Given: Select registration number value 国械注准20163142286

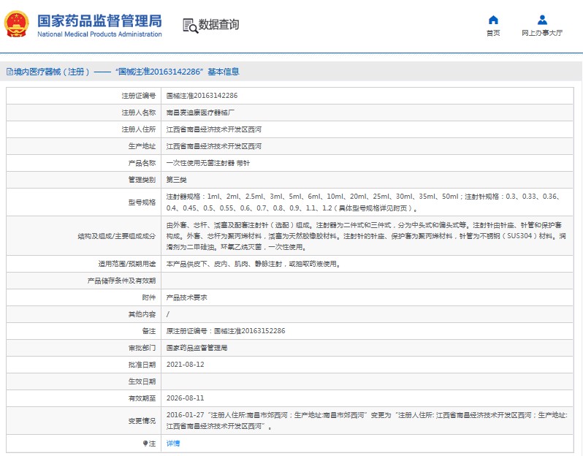Looking at the screenshot, I should click(202, 96).
